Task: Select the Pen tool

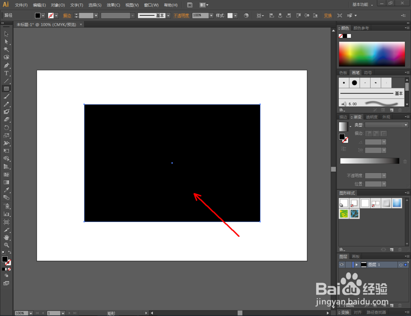Action: [6, 65]
